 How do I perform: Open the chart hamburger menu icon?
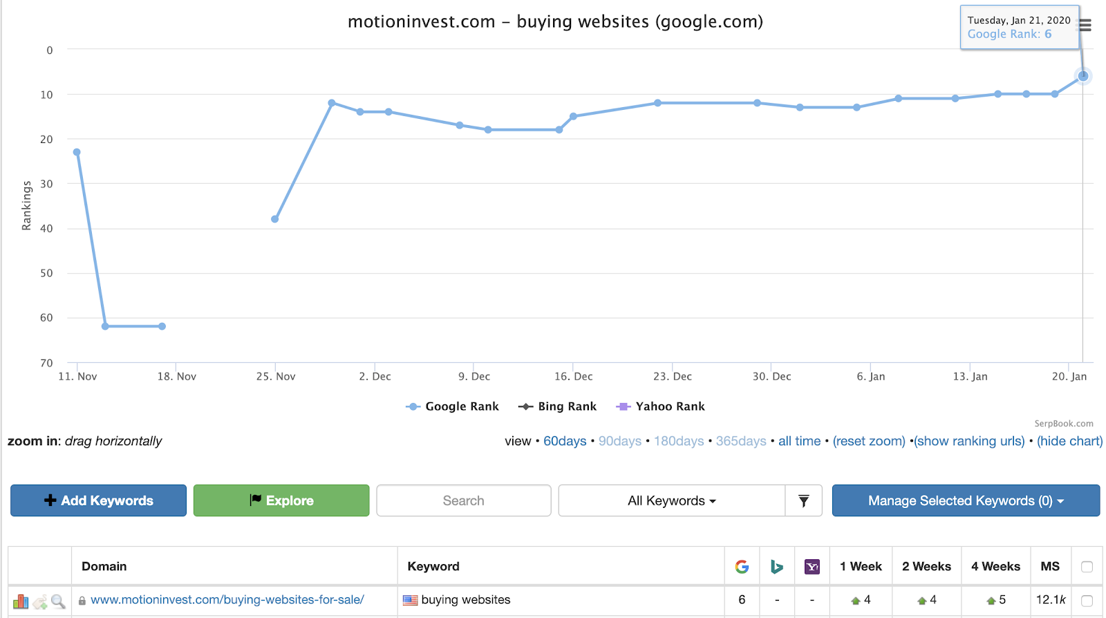tap(1085, 26)
